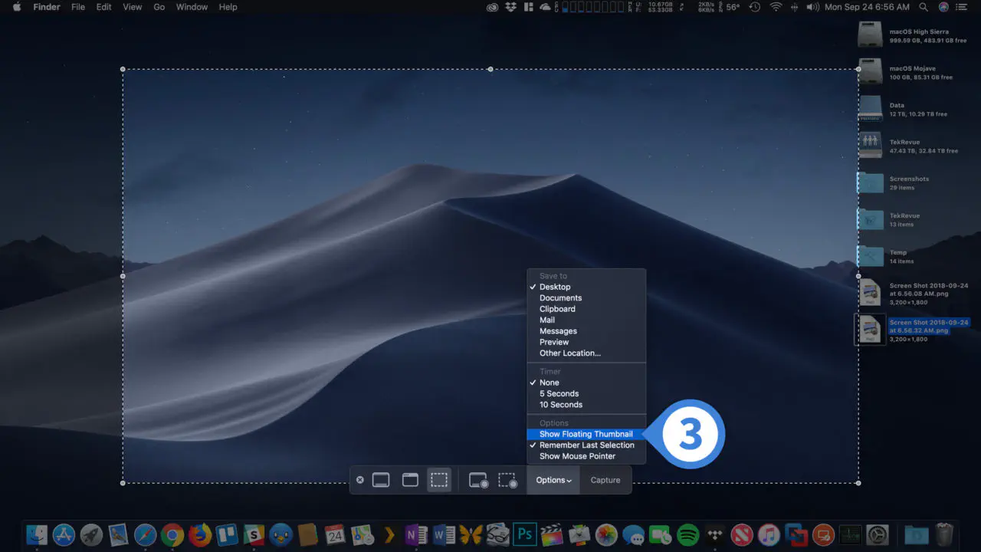The width and height of the screenshot is (981, 552).
Task: Select TekRevue folder with 13 items
Action: (x=871, y=219)
